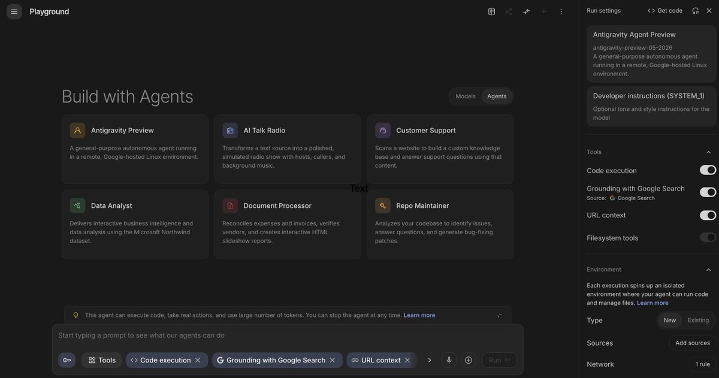Open the documentation book icon in top bar

[x=491, y=11]
